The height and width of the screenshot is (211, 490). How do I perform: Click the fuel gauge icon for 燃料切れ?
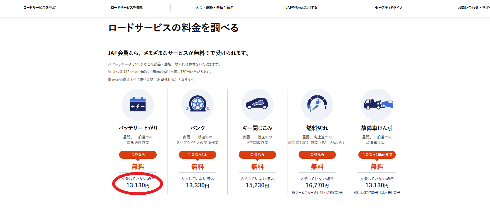tap(317, 105)
